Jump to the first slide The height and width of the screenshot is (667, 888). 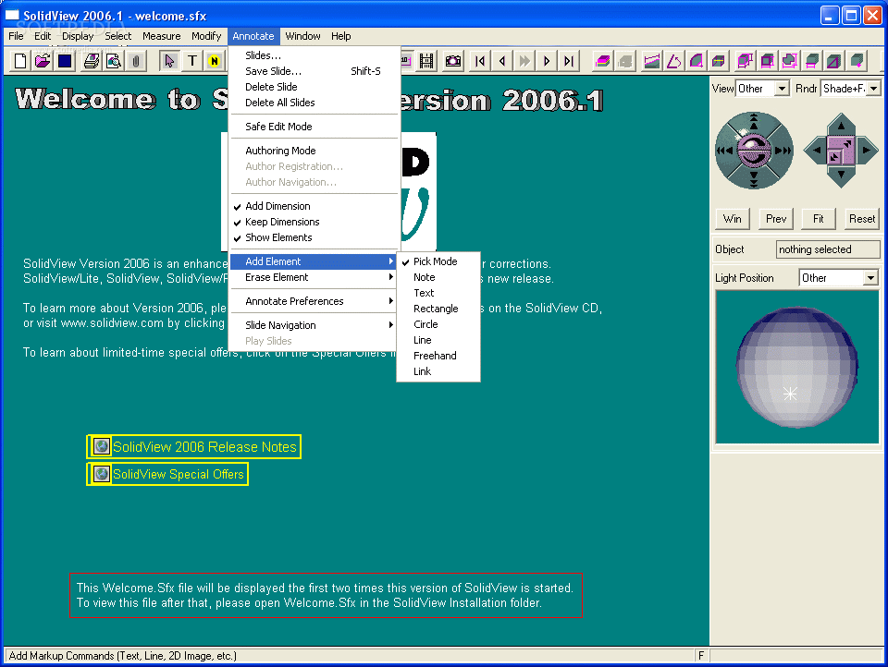click(x=480, y=61)
